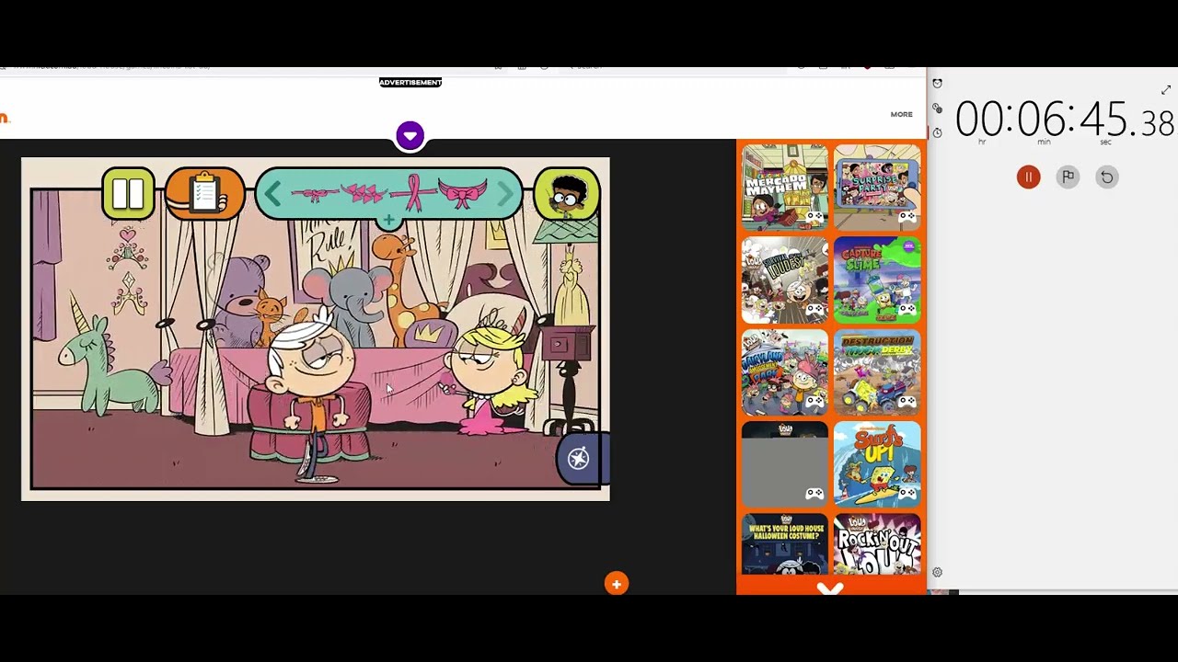This screenshot has width=1178, height=662.
Task: Record a lap with the flag button
Action: point(1068,177)
